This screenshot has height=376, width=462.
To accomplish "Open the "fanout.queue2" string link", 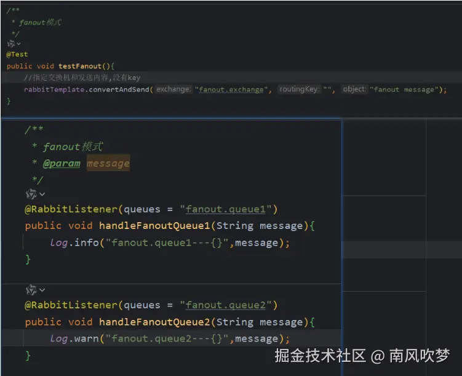I will point(225,305).
